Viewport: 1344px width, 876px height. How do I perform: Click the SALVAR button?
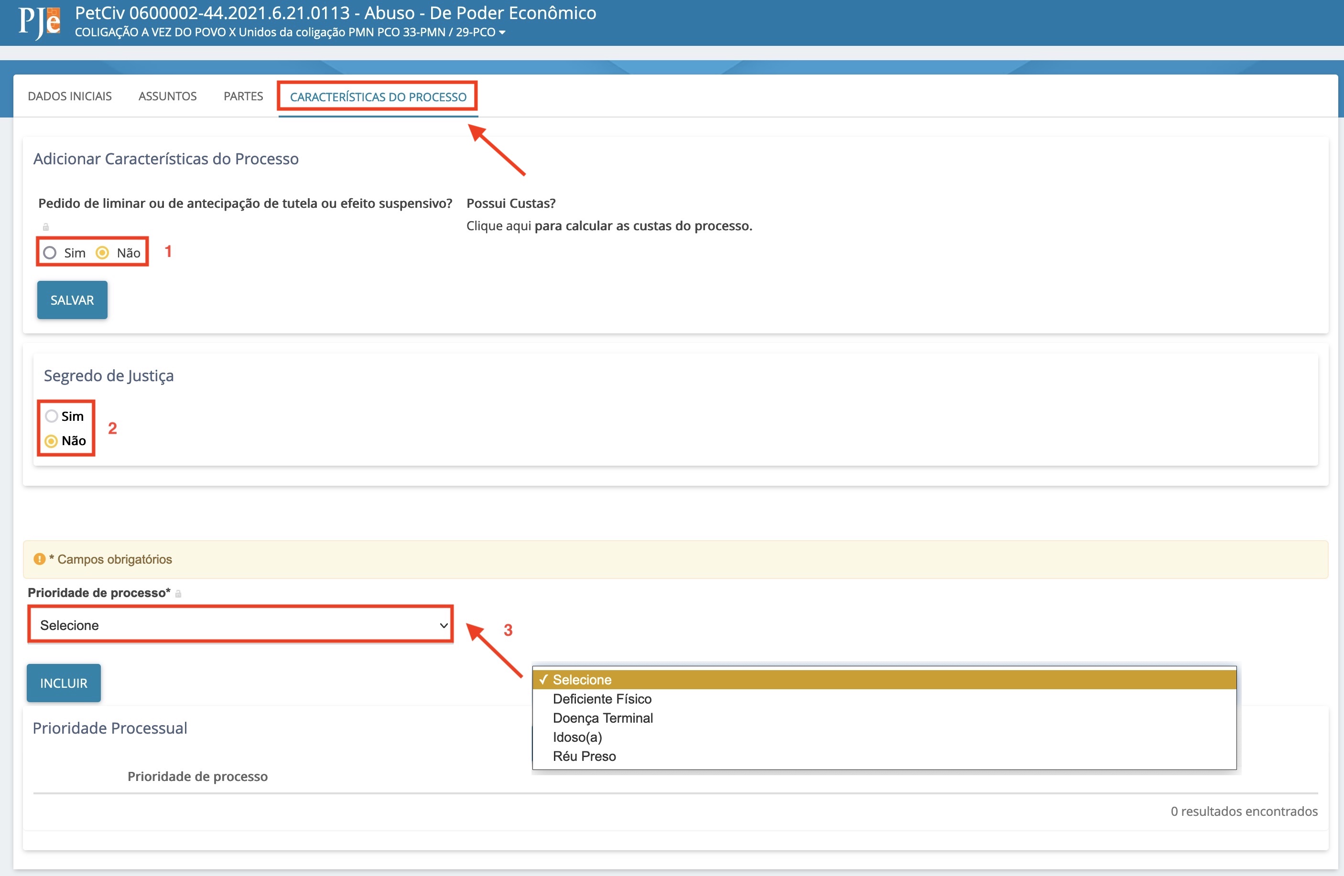72,299
